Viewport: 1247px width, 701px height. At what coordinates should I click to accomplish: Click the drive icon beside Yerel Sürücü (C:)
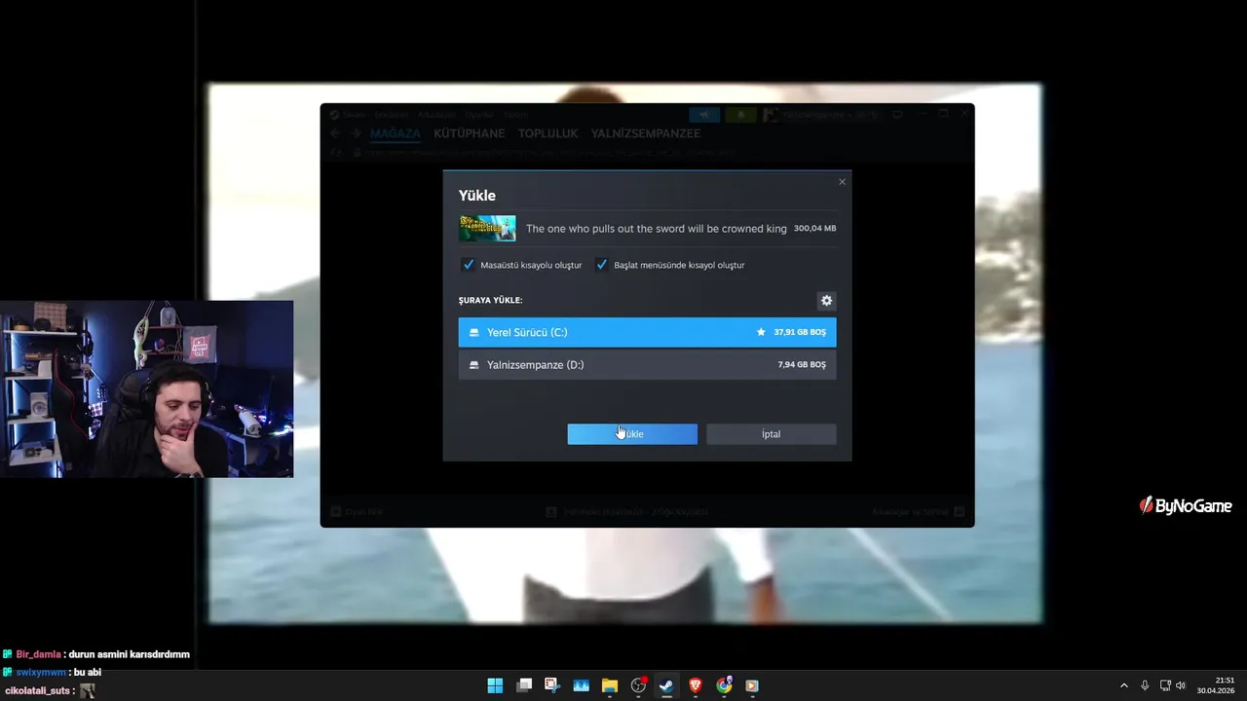click(474, 333)
